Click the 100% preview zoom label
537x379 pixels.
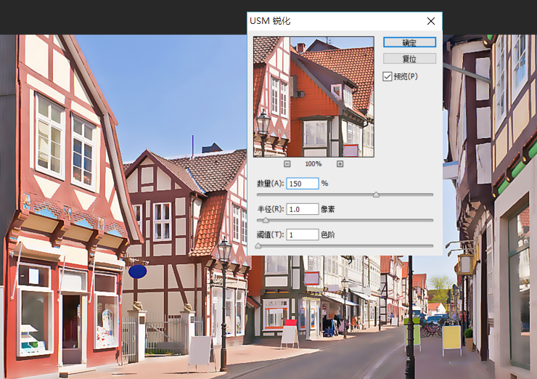coord(313,164)
